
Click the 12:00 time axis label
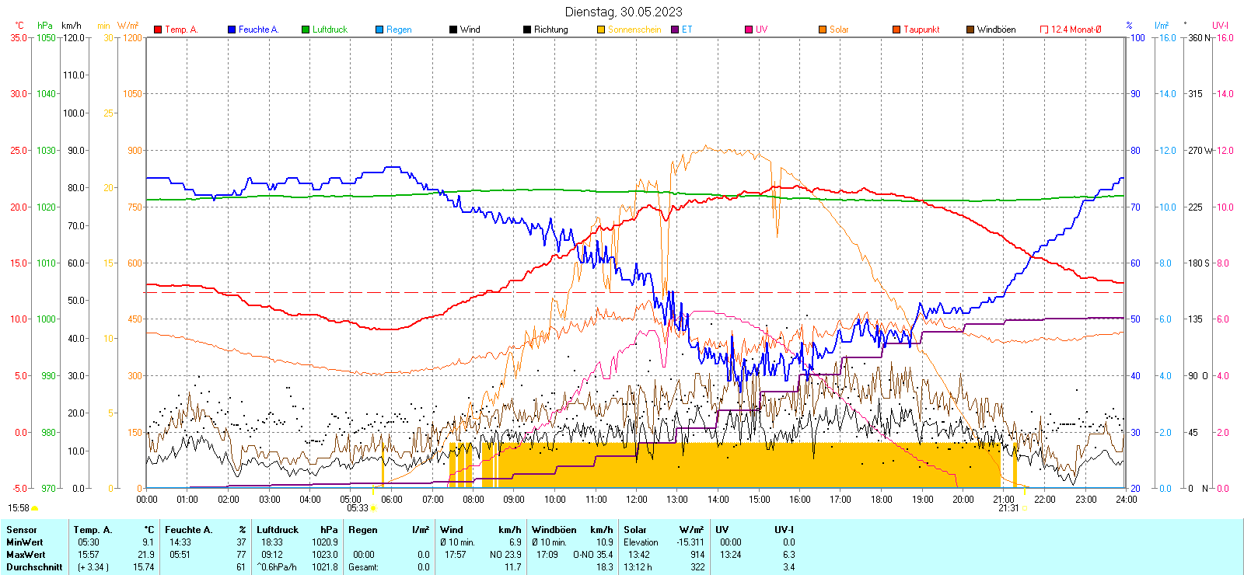pyautogui.click(x=637, y=500)
